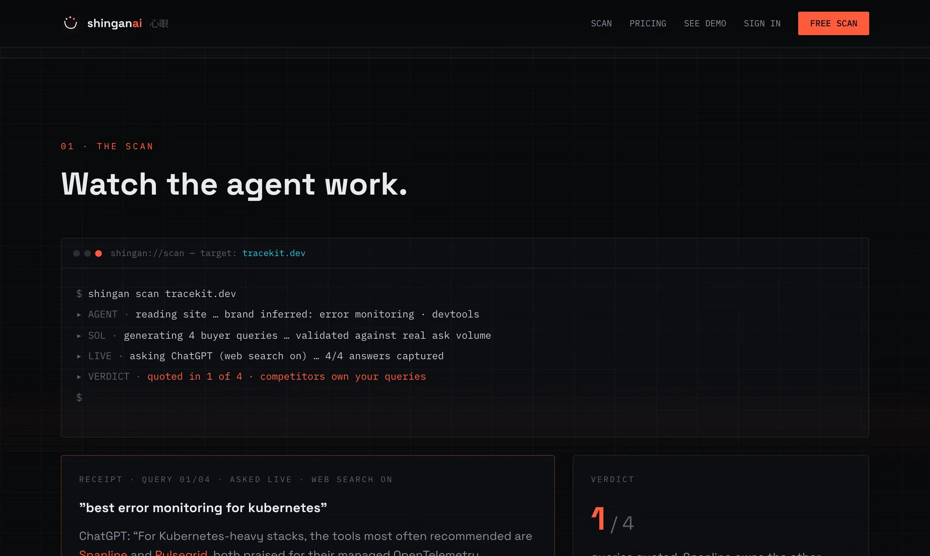Click the middle gray terminal dot
The width and height of the screenshot is (930, 556).
tap(87, 253)
